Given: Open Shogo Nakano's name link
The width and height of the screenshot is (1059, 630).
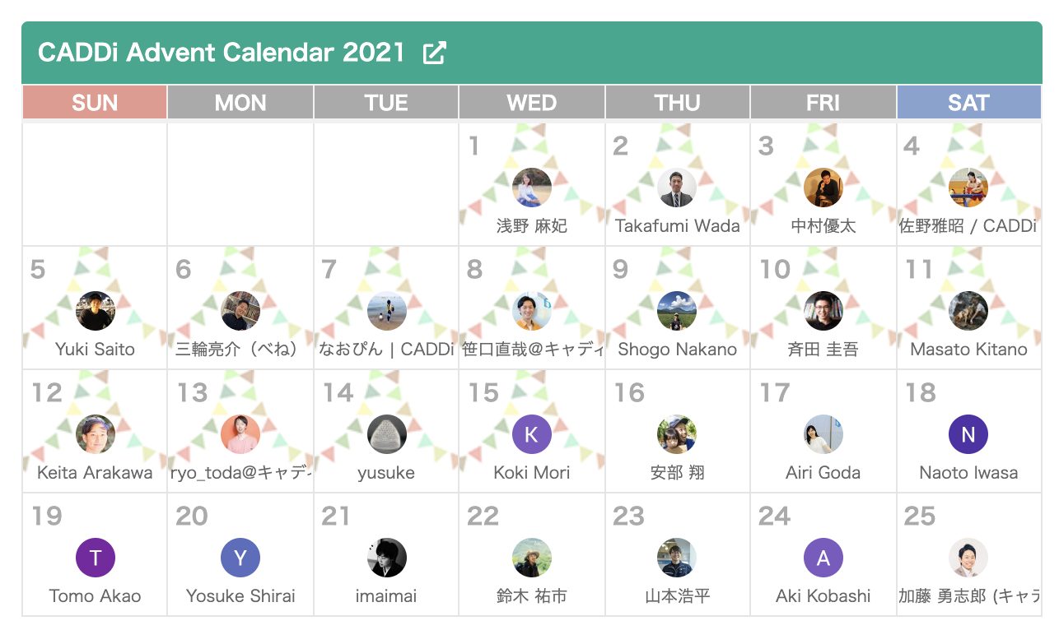Looking at the screenshot, I should [x=677, y=350].
